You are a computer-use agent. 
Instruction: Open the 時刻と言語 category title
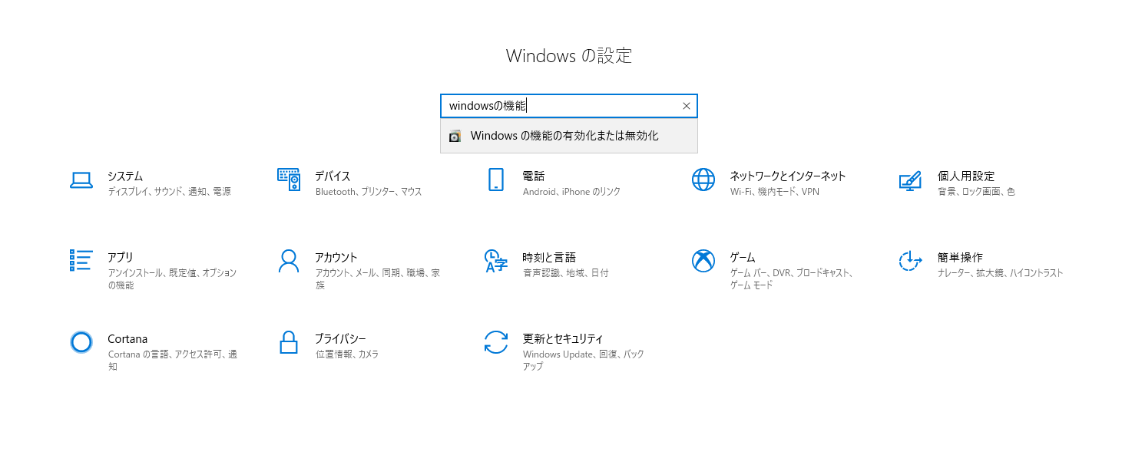point(549,258)
